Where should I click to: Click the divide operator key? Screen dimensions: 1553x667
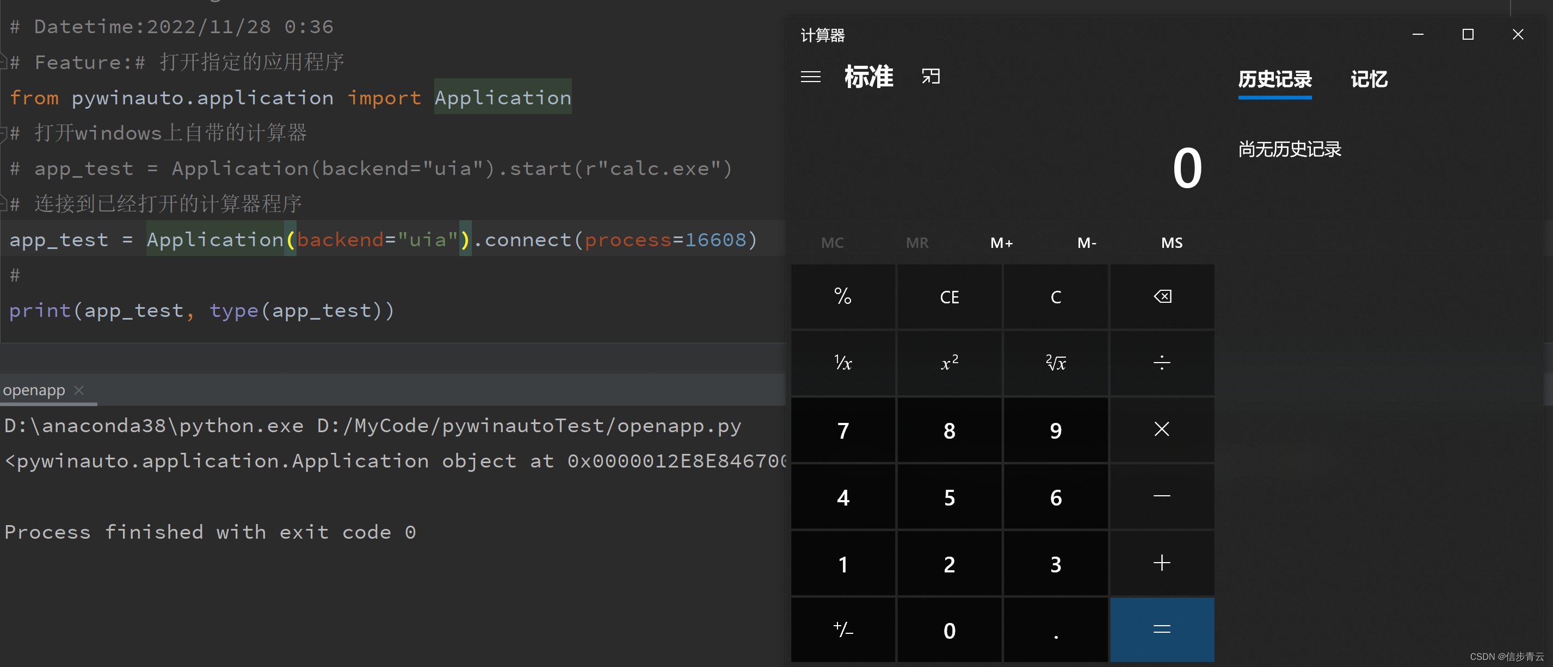tap(1161, 363)
